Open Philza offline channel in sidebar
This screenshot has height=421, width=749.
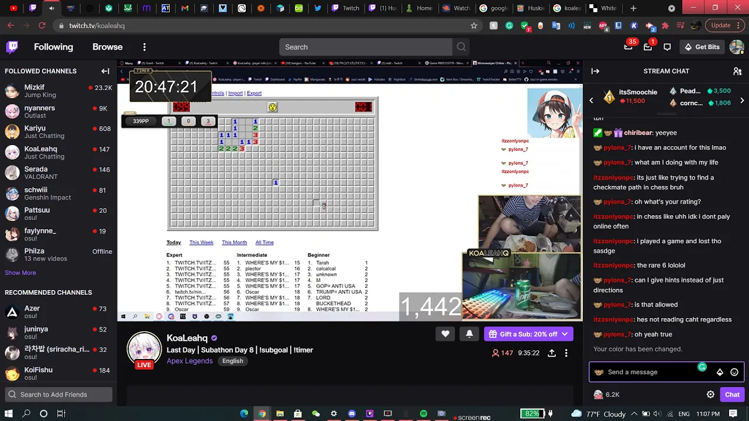[59, 255]
